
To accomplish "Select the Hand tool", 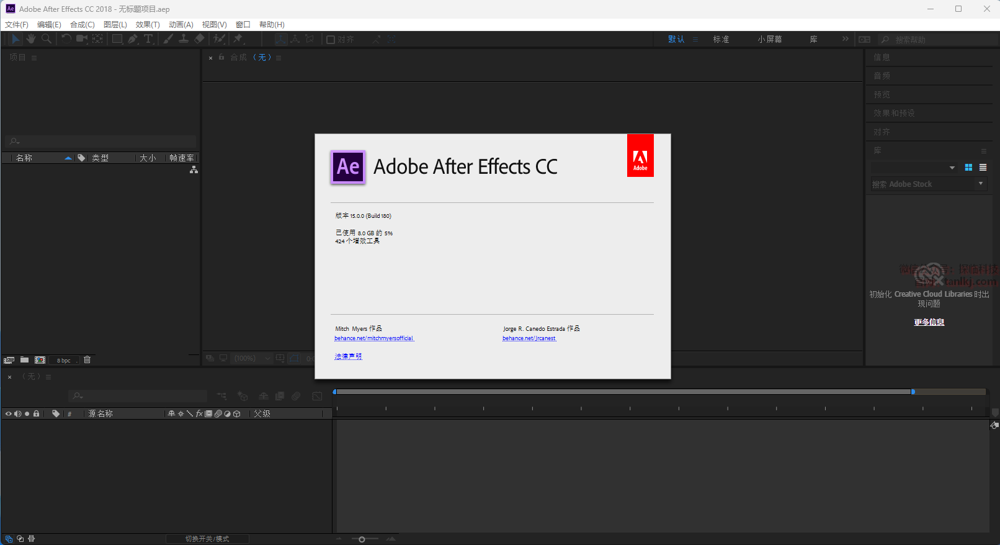I will point(30,39).
